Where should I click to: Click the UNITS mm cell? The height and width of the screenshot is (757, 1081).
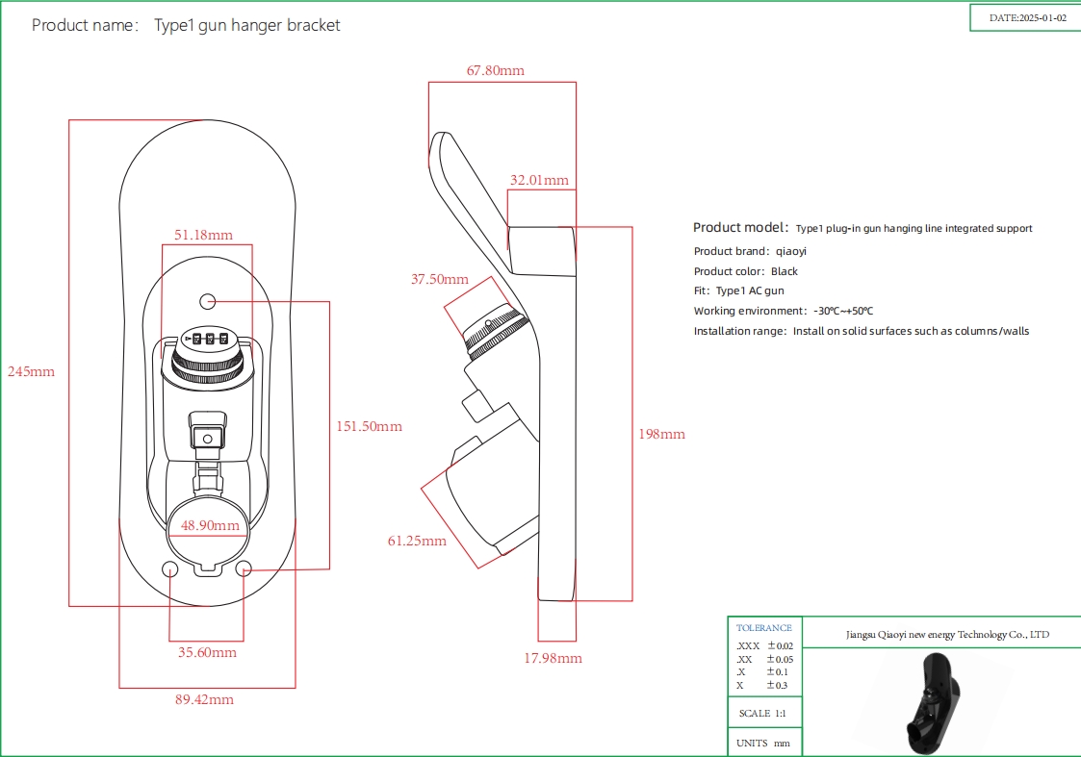pyautogui.click(x=763, y=743)
